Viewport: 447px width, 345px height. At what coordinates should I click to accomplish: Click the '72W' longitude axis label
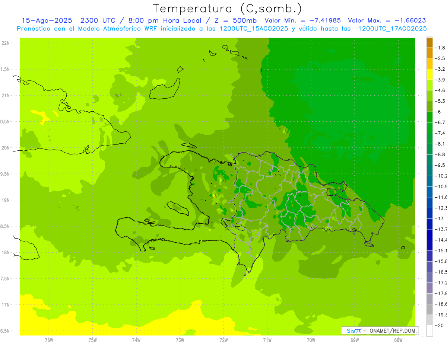(223, 340)
